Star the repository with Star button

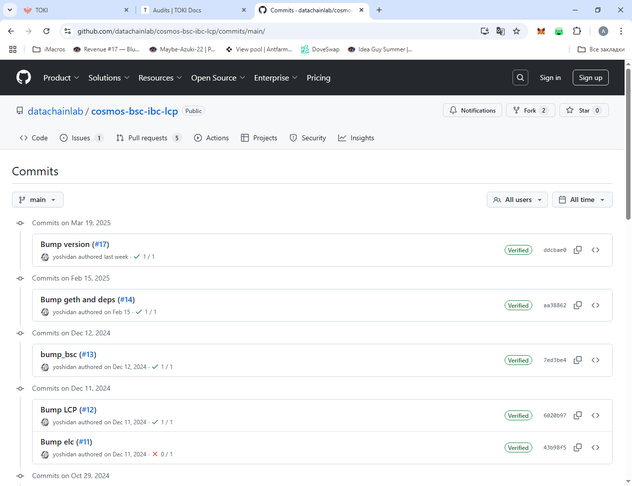(584, 110)
